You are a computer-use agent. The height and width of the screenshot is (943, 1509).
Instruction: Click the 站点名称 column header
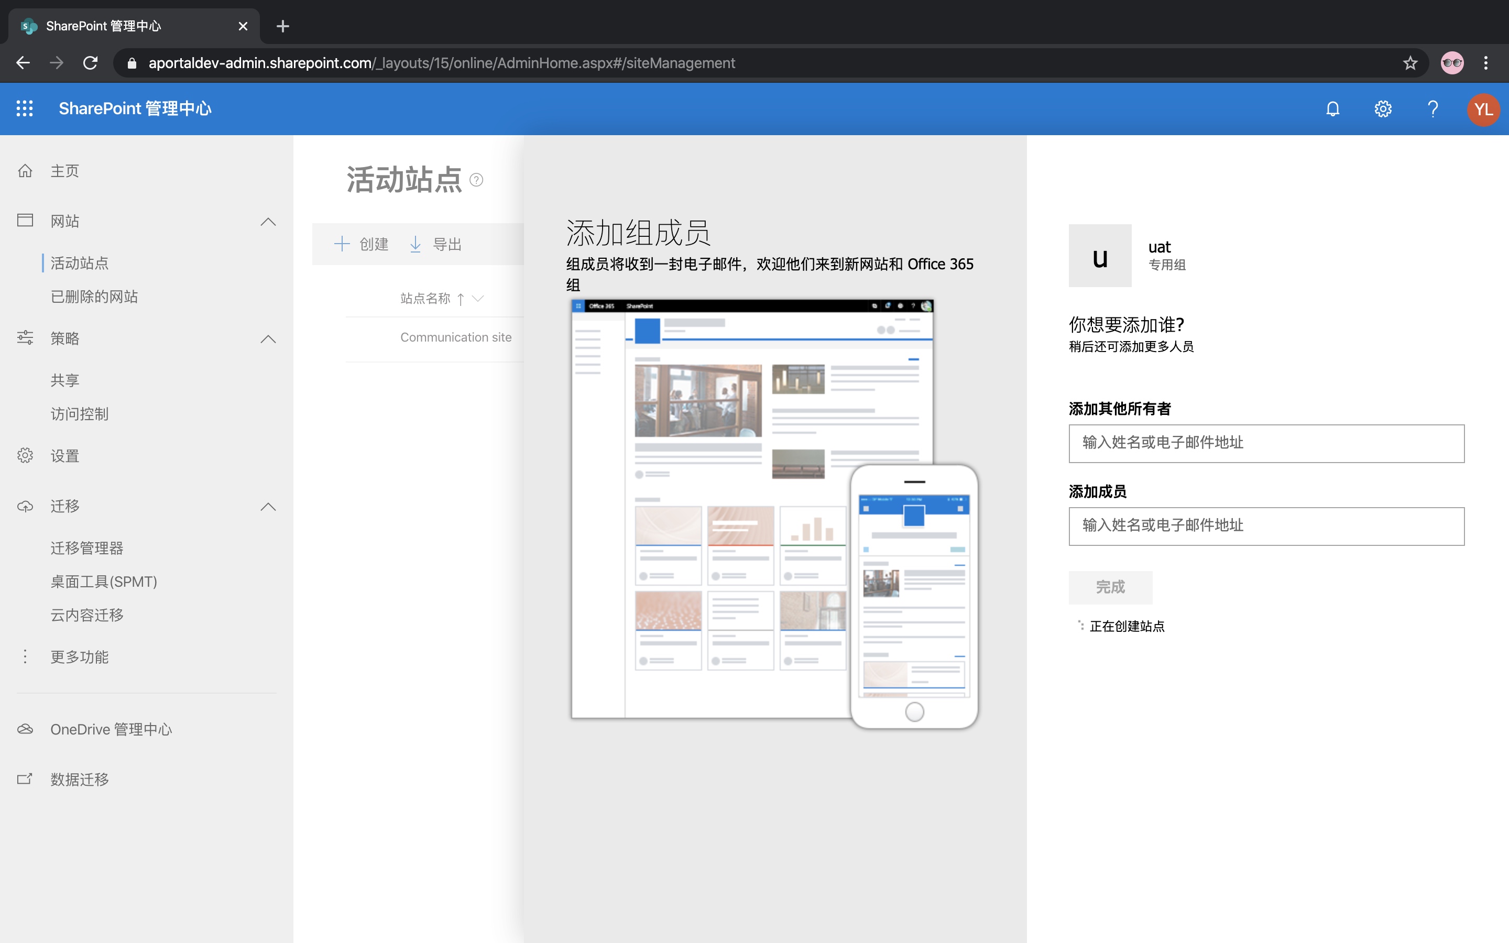click(424, 299)
